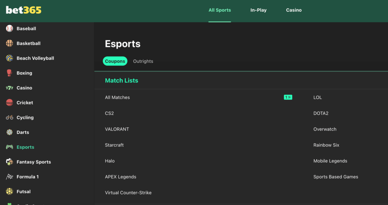Switch to the Outrights tab
The height and width of the screenshot is (205, 388).
pyautogui.click(x=143, y=61)
